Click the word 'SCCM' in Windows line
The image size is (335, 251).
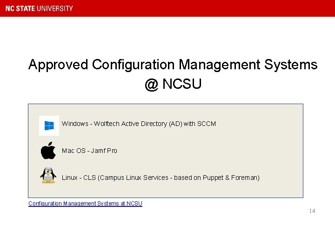207,124
